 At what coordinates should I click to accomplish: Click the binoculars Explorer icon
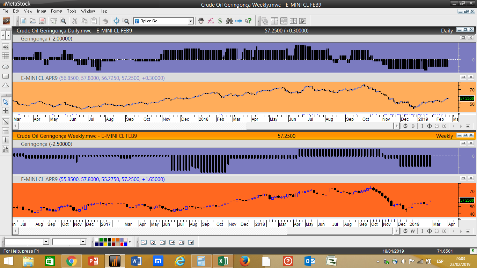pyautogui.click(x=229, y=21)
